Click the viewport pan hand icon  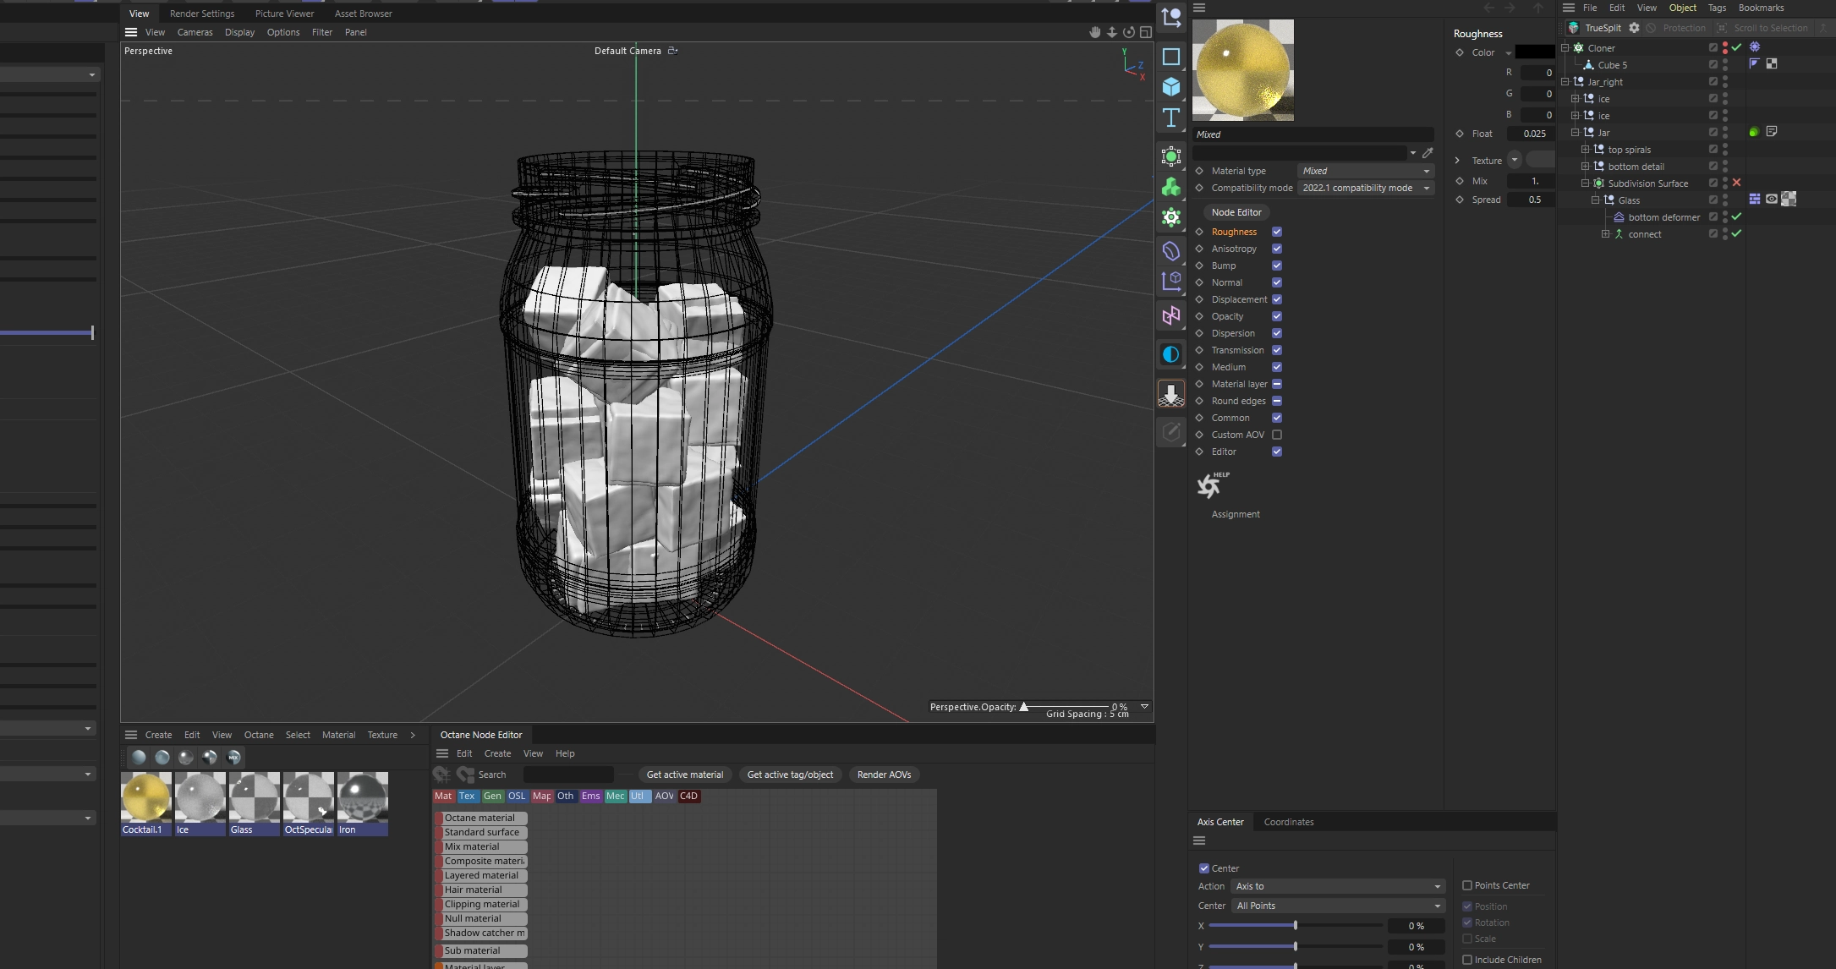[1094, 32]
